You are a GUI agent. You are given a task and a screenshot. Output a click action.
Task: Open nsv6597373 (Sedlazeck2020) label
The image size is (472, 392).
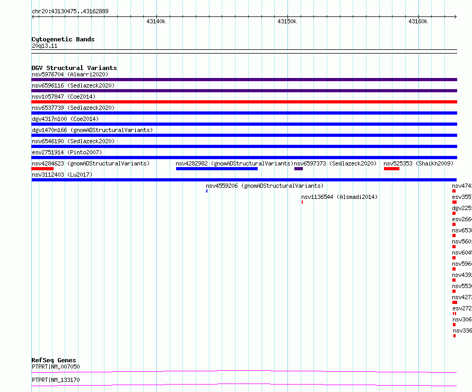[335, 163]
